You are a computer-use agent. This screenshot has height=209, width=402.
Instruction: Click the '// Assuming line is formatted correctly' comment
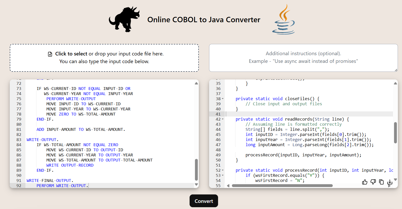(293, 124)
